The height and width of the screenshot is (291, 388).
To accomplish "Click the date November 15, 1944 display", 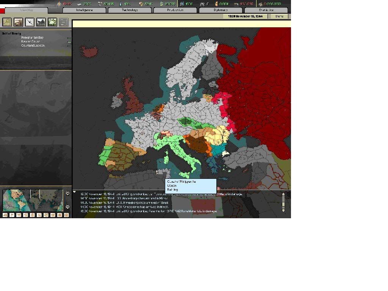I will click(x=245, y=16).
